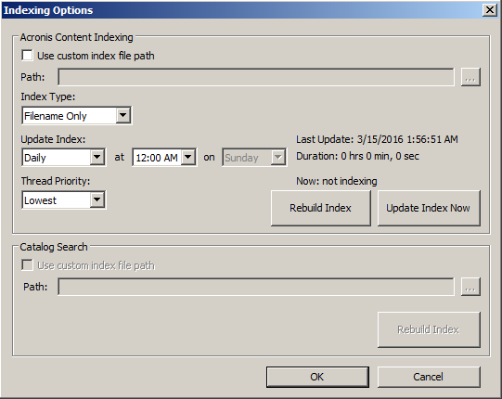Viewport: 502px width, 399px height.
Task: Cancel the Indexing Options dialog
Action: pos(429,377)
